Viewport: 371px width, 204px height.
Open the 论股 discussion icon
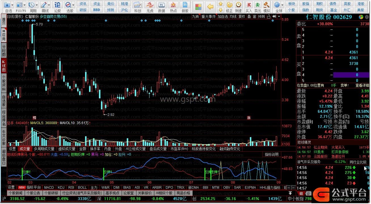point(57,5)
